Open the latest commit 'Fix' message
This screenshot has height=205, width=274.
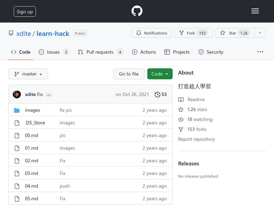[x=40, y=95]
